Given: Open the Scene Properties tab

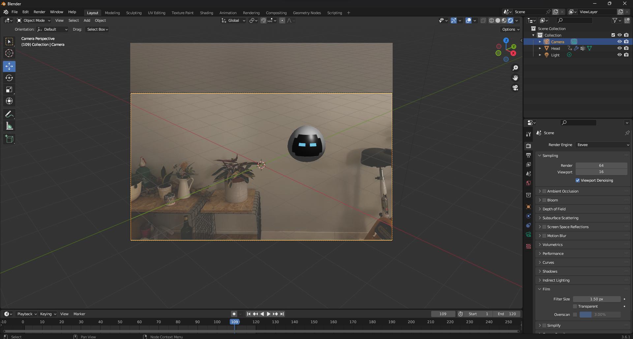Looking at the screenshot, I should tap(528, 174).
